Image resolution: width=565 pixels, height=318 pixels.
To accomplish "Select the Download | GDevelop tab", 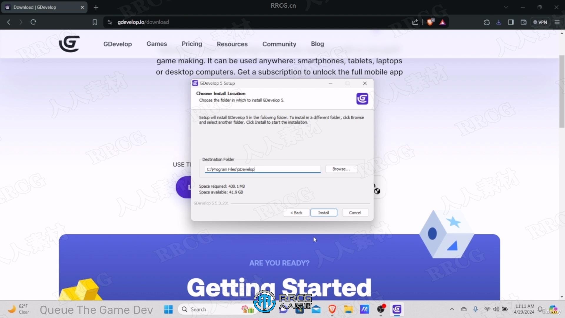I will pyautogui.click(x=44, y=7).
